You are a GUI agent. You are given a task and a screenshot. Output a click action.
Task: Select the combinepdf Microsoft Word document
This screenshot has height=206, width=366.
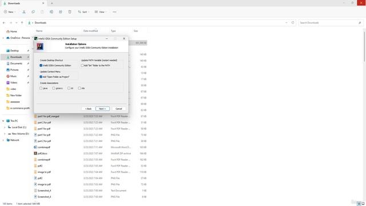44,148
